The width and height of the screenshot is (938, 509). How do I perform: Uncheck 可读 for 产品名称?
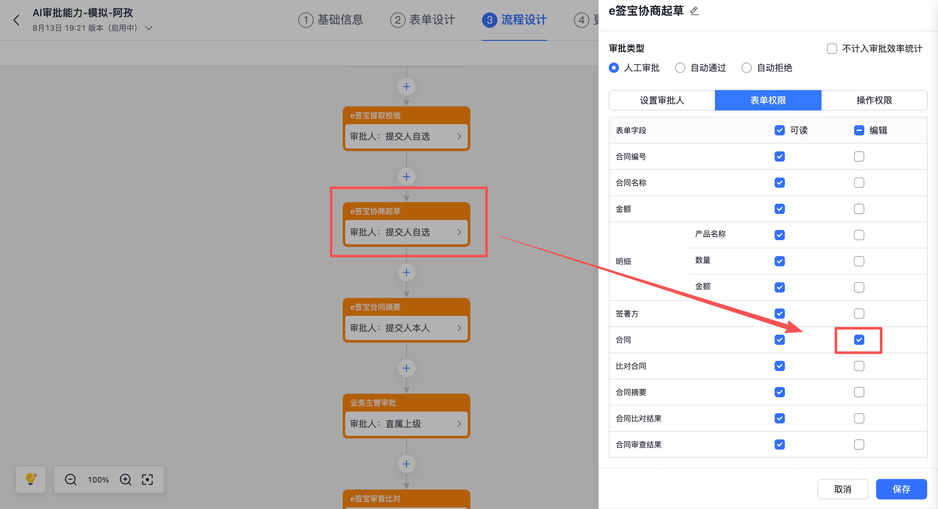coord(780,235)
